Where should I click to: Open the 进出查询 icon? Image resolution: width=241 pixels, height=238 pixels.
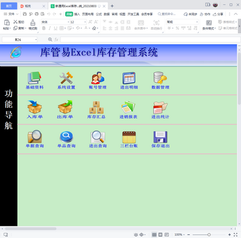point(98,137)
